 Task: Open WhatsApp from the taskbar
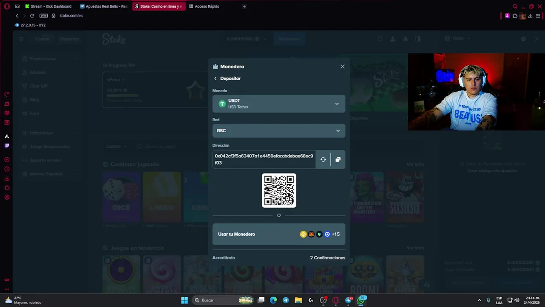click(x=361, y=300)
